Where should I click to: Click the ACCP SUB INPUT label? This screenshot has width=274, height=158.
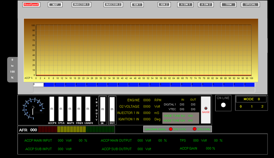coord(38,149)
